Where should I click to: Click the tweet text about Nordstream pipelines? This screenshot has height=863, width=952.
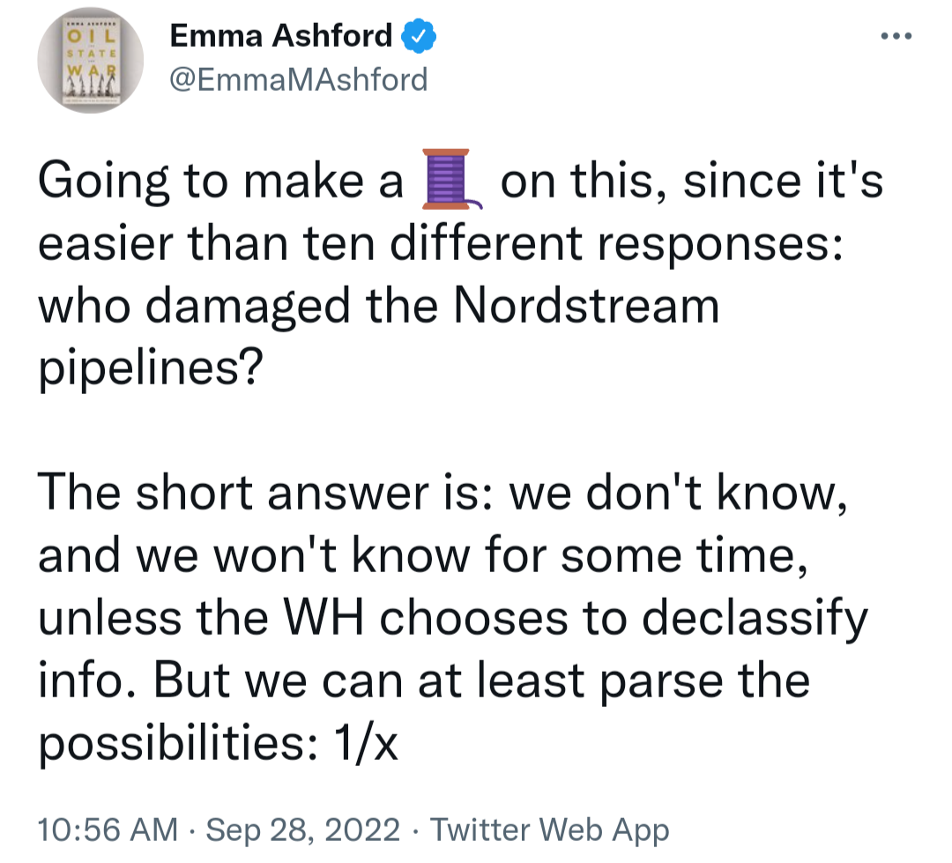tap(461, 272)
